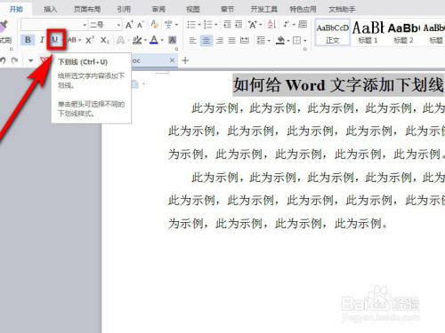Open the line spacing dropdown arrow
The image size is (445, 333).
pos(269,41)
